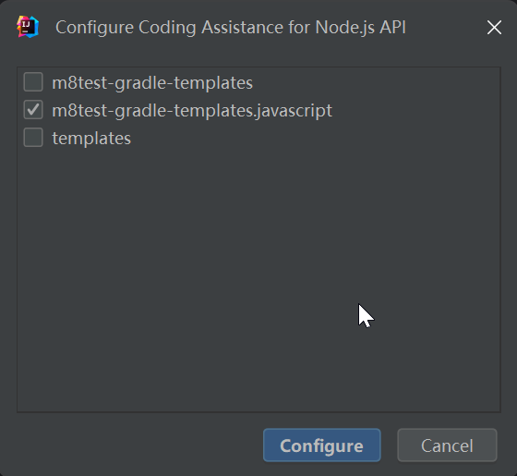The width and height of the screenshot is (517, 476).
Task: Click the checkmark next to the javascript module
Action: 33,110
